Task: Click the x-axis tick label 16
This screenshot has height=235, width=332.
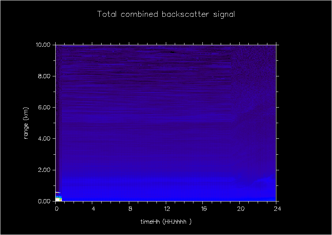Action: (x=204, y=209)
